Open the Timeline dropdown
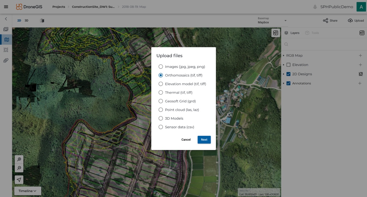 pos(28,191)
